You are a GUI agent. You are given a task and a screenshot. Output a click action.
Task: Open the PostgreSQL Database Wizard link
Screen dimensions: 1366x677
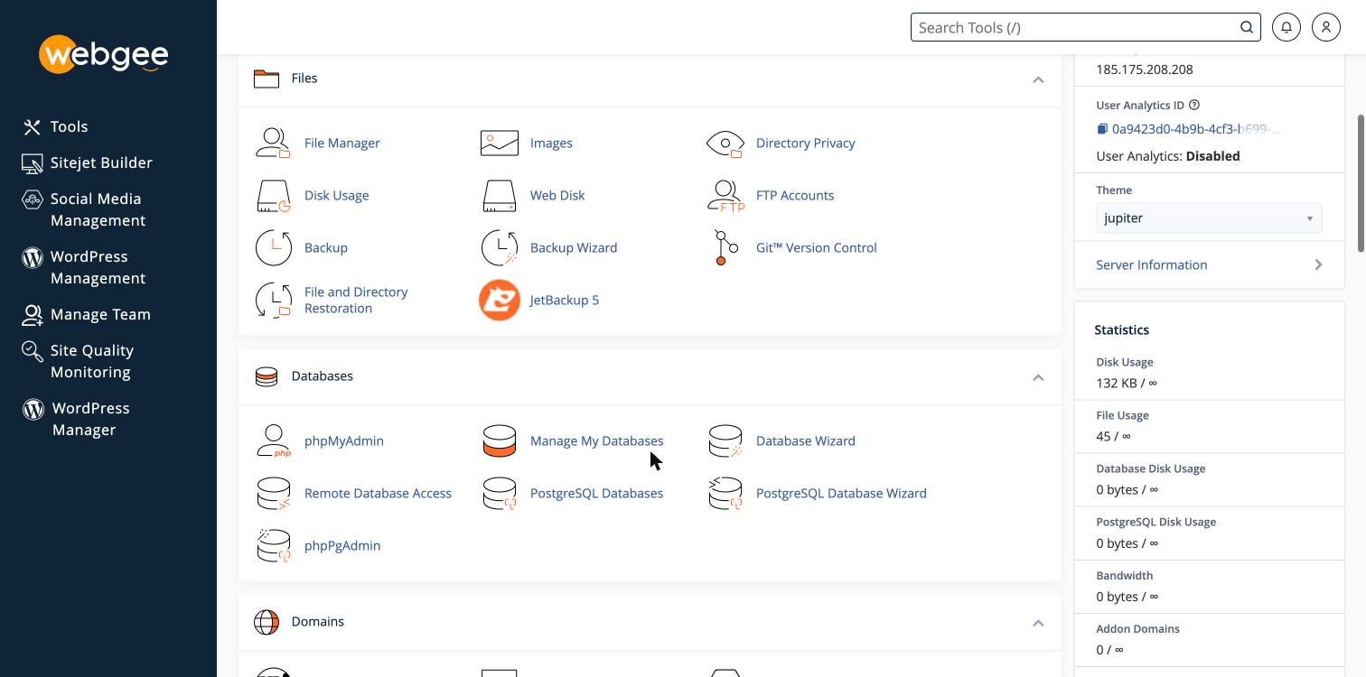[841, 493]
